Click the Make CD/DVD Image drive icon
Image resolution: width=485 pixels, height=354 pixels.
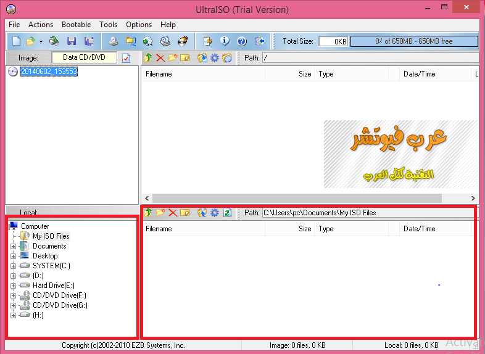(x=114, y=41)
